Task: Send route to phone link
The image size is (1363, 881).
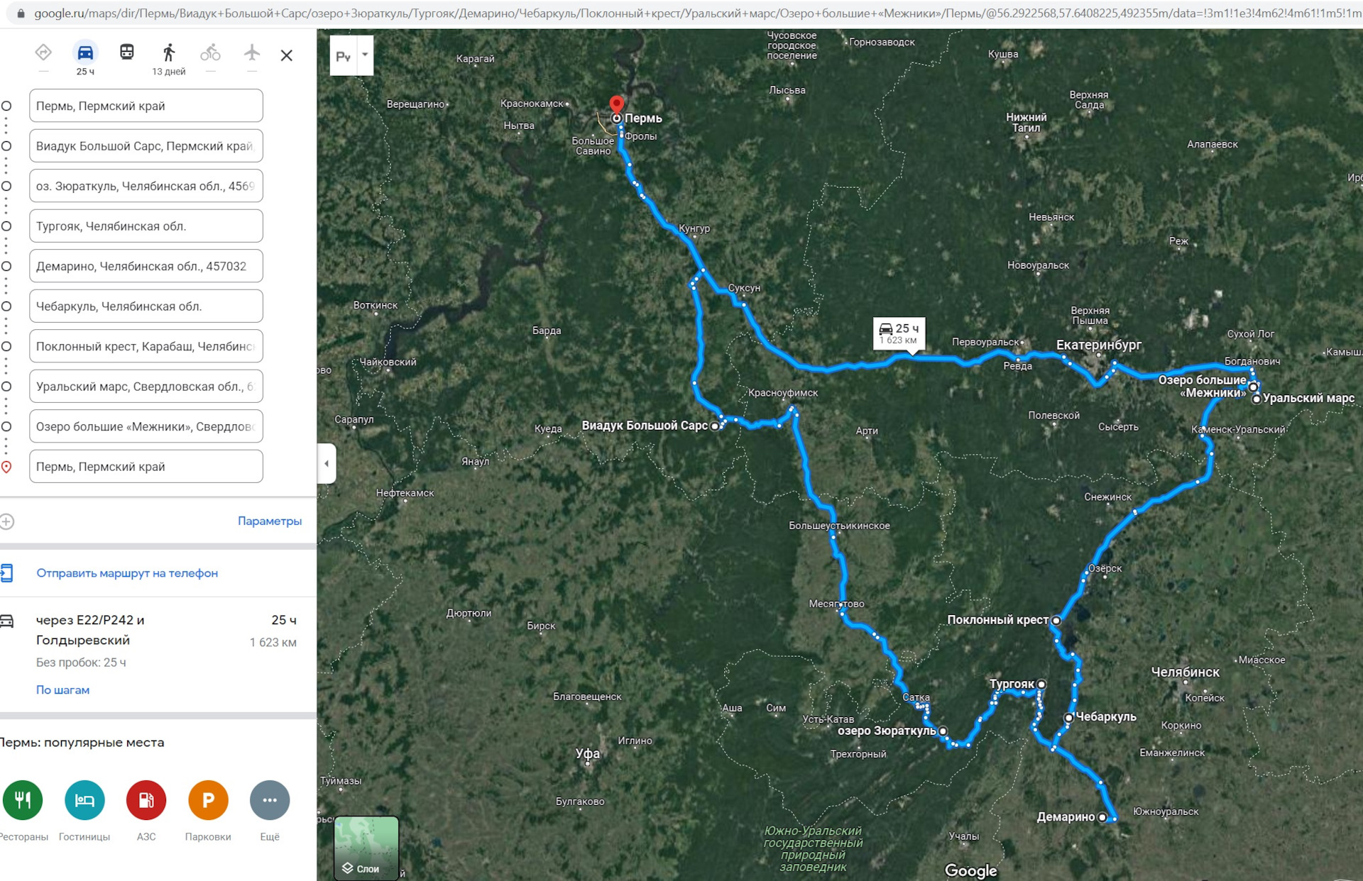Action: [127, 573]
